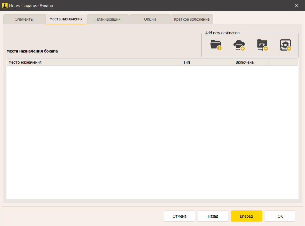Click the Отмена button
Viewport: 305px width, 226px height.
179,216
